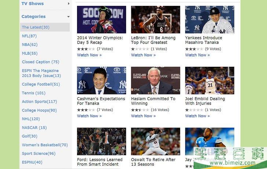Click (9 Votes) under Yankees Tanaka video
267x169 pixels.
(x=213, y=49)
